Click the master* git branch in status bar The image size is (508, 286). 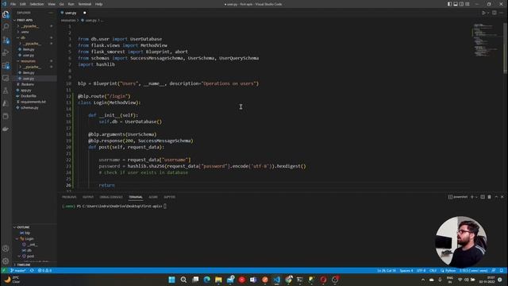[18, 270]
